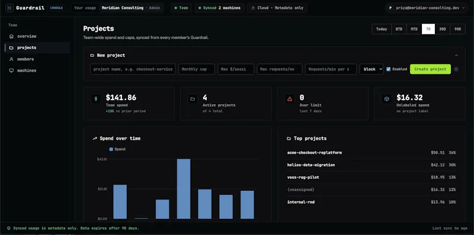Click the cube icon on Unlabeled spend card

[387, 99]
